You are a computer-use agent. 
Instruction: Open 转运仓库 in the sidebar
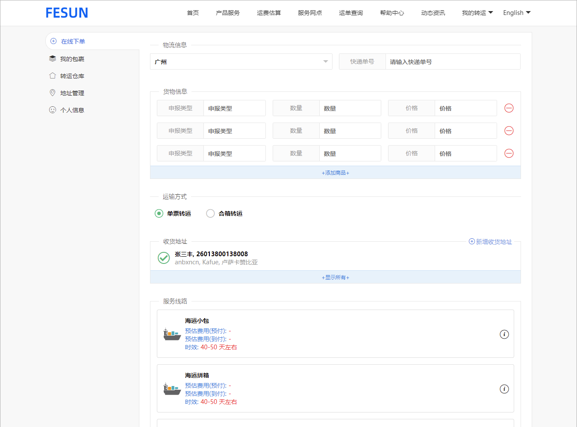point(72,76)
